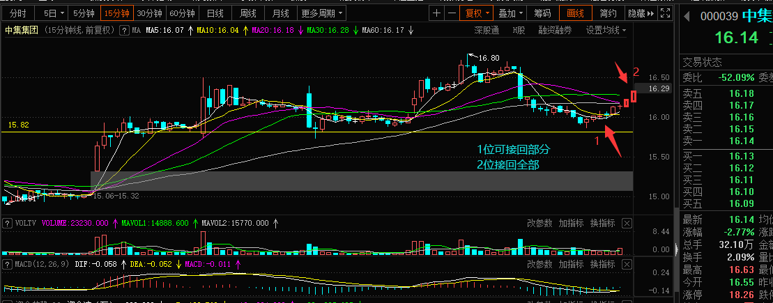Click the 买一 price 16.13

(742, 156)
